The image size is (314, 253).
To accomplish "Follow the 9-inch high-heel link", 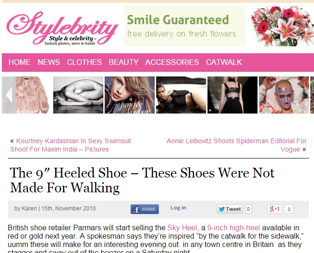I will point(233,228).
